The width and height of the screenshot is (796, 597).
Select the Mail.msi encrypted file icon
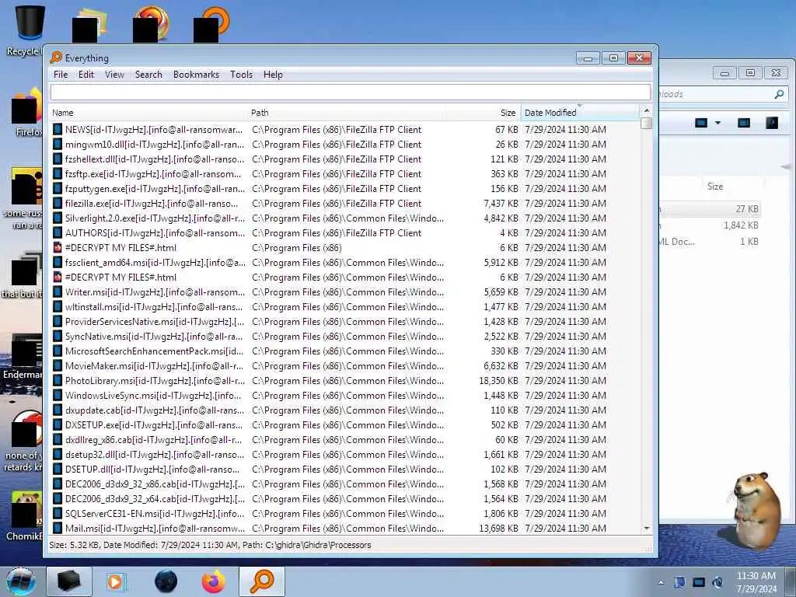tap(58, 528)
